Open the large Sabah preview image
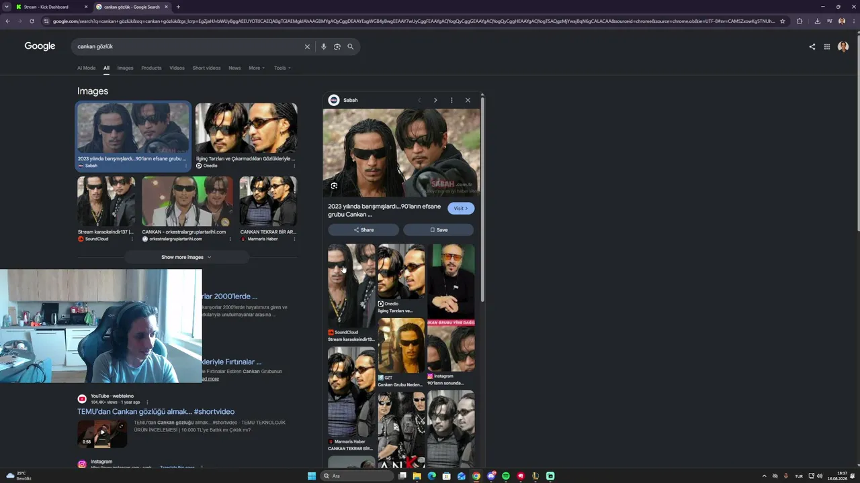The height and width of the screenshot is (483, 860). (402, 153)
